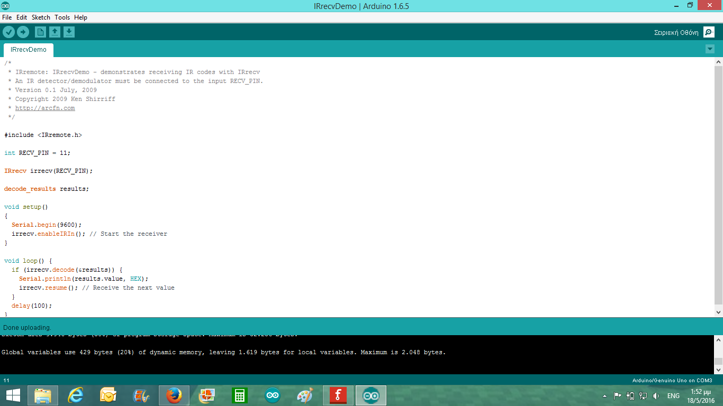Click the "Arduino/Genuino Uno on COM3" board status

click(672, 381)
